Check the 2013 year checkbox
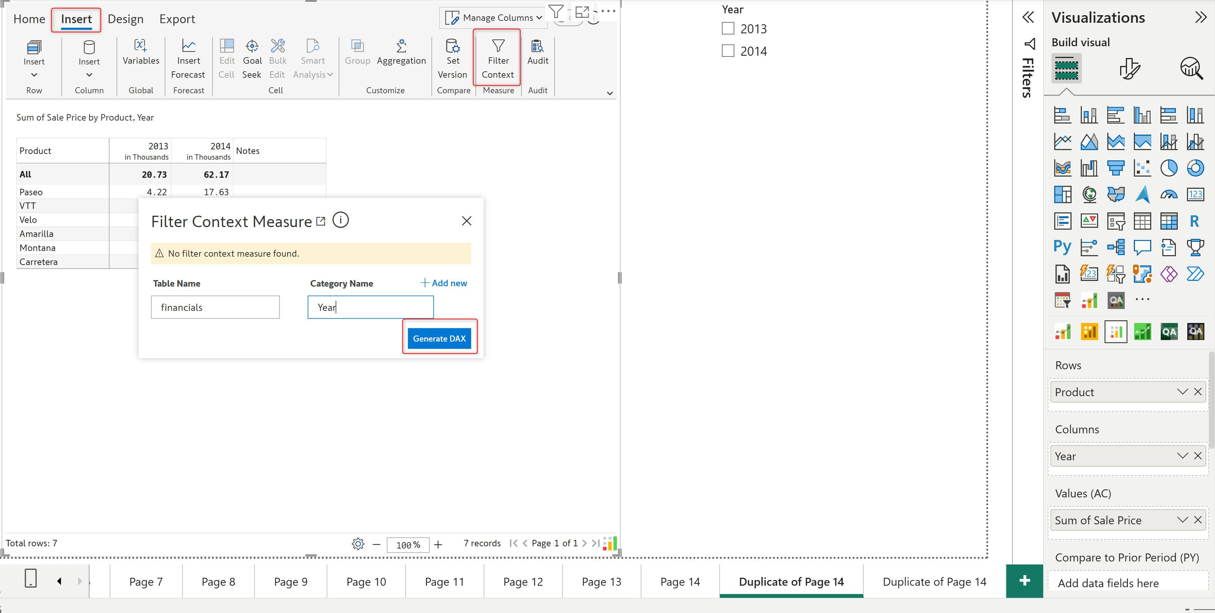The height and width of the screenshot is (613, 1215). (x=728, y=29)
